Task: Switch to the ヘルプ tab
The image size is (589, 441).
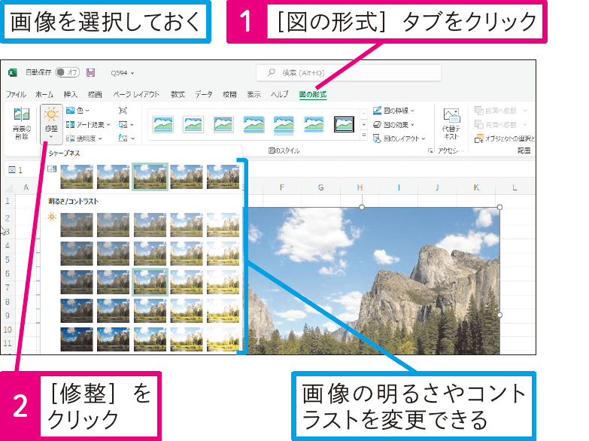Action: click(280, 94)
